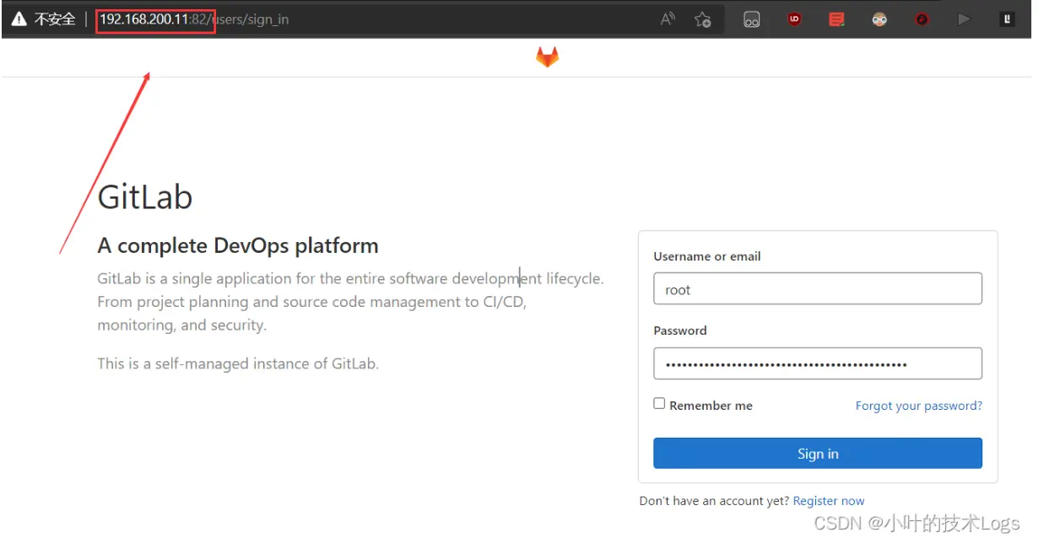
Task: Click the dark red circular extension icon
Action: [x=922, y=19]
